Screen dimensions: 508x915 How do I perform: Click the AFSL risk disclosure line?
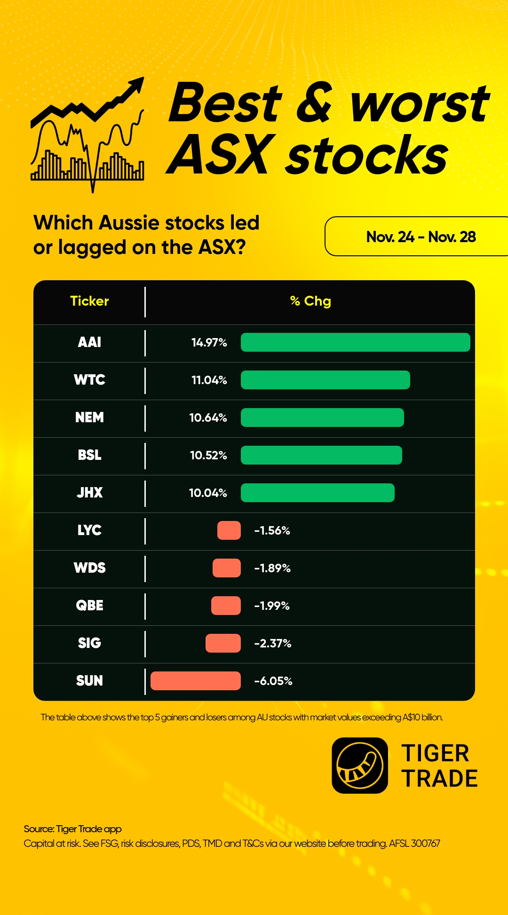tap(231, 844)
